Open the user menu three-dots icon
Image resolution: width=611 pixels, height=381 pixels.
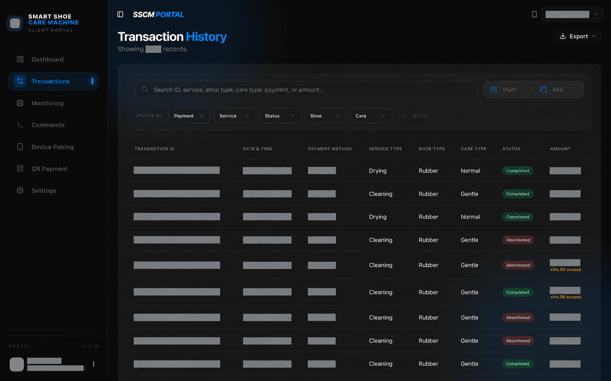point(93,364)
